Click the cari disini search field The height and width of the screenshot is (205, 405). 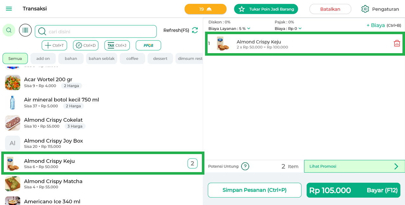(101, 32)
